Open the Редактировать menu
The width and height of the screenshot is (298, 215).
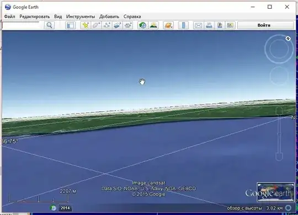tap(35, 17)
